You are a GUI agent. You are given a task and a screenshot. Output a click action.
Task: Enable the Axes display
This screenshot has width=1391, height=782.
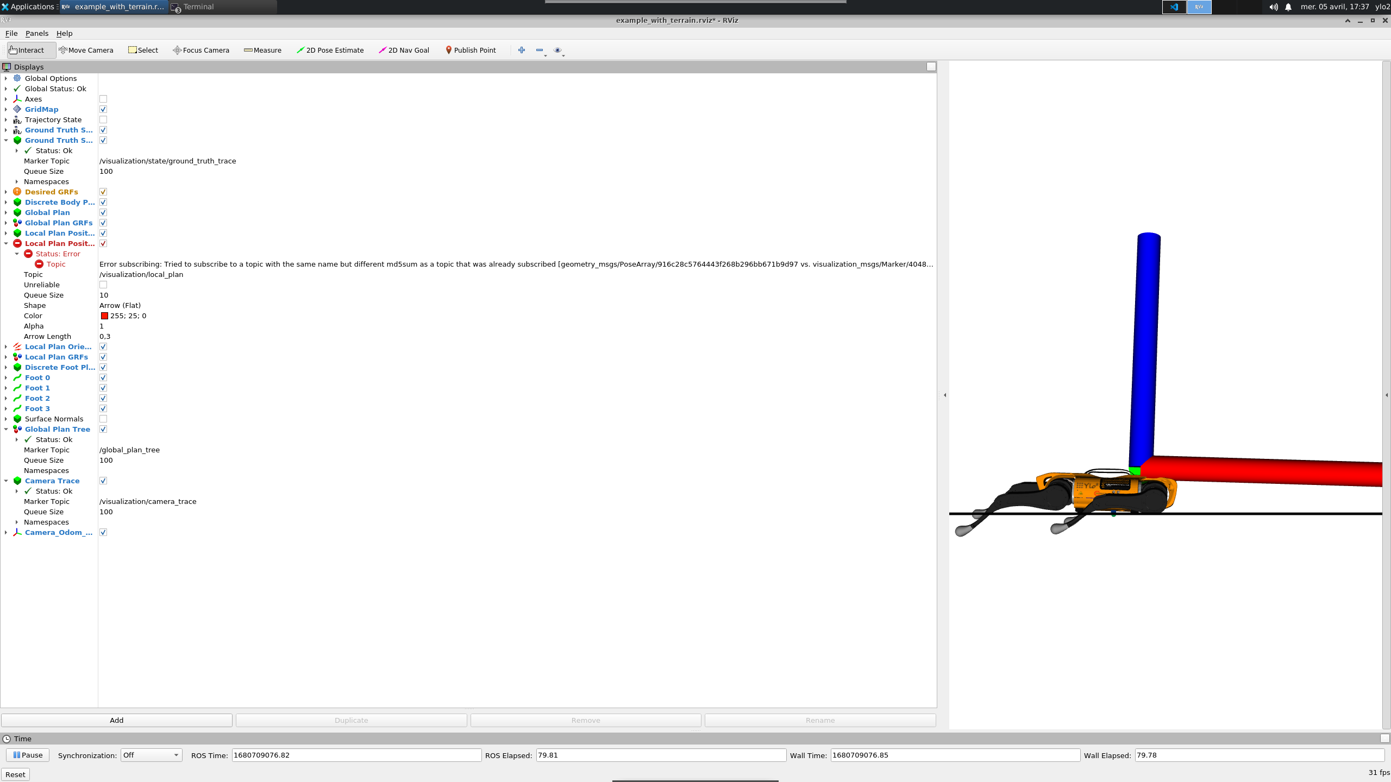click(x=103, y=99)
